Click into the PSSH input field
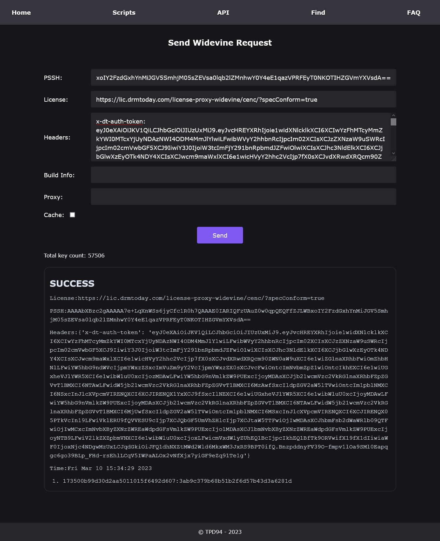Image resolution: width=440 pixels, height=541 pixels. tap(243, 78)
